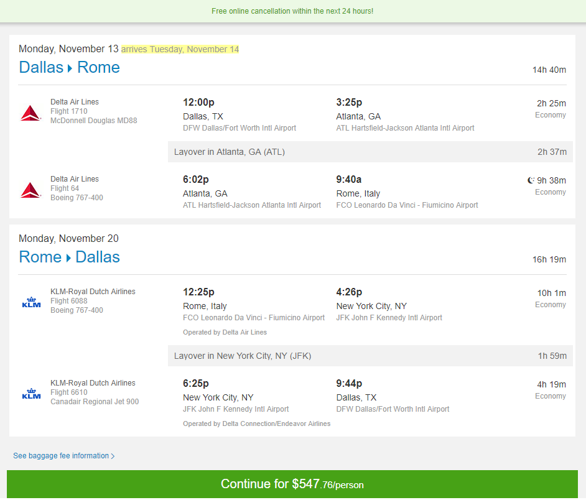
Task: Click the 6:25p departure time
Action: coord(195,384)
